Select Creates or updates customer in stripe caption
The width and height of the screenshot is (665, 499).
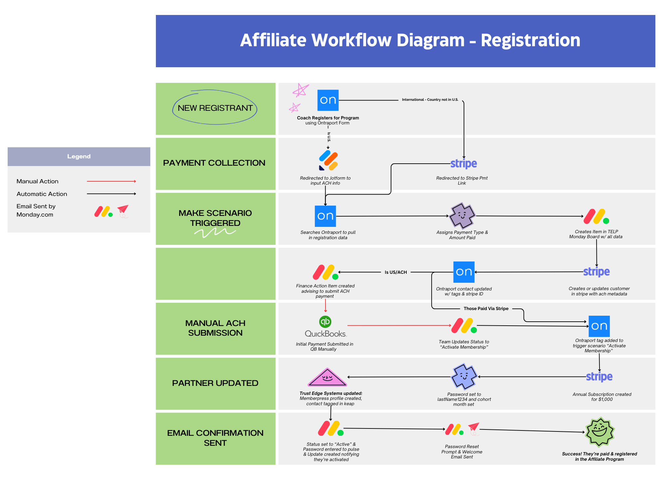click(x=599, y=291)
